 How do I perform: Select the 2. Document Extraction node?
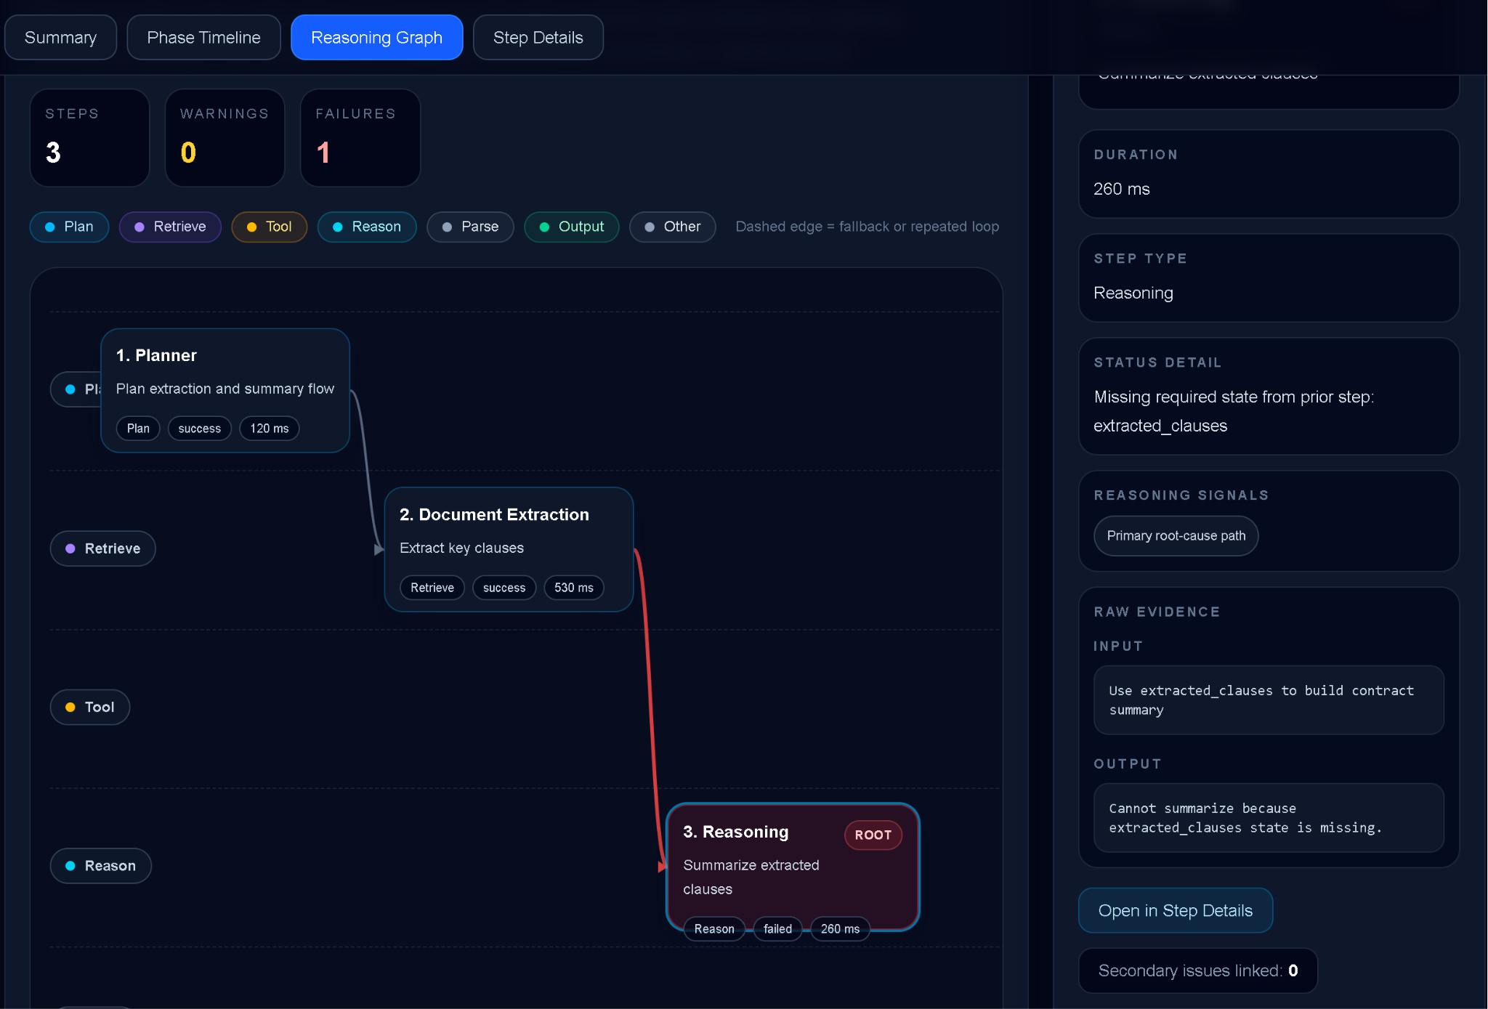509,549
